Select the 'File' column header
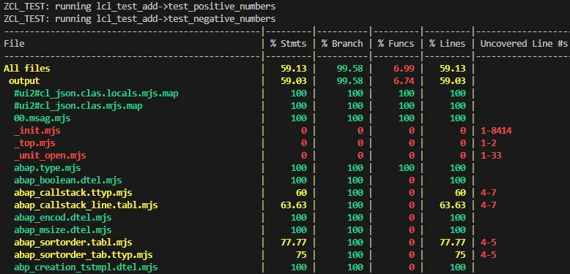This screenshot has width=570, height=274. pyautogui.click(x=14, y=44)
